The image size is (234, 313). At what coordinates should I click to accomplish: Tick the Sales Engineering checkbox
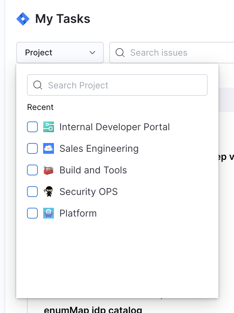click(x=32, y=148)
